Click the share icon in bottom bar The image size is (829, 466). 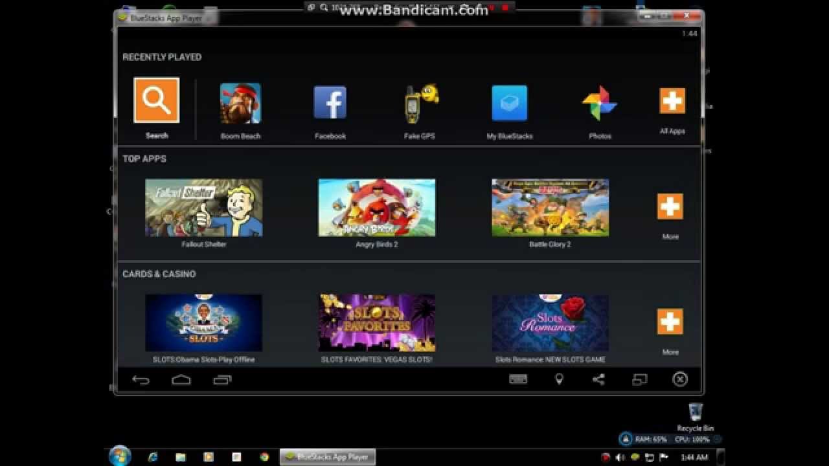(x=598, y=380)
